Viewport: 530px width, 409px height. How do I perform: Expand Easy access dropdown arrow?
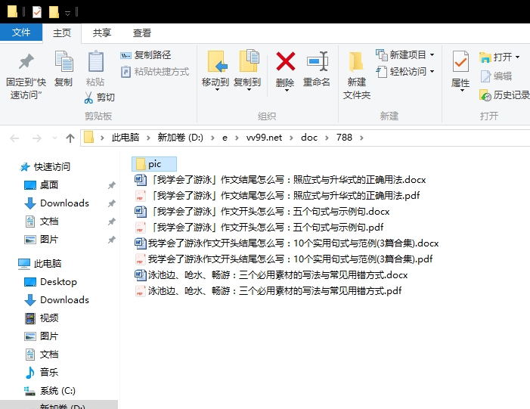tap(432, 72)
